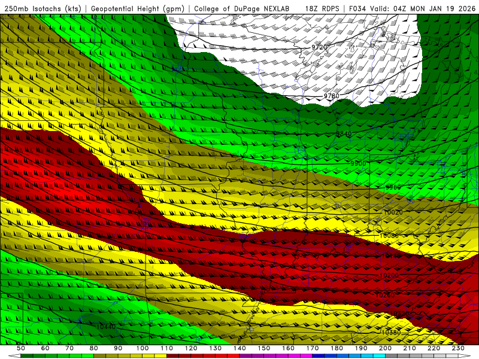The height and width of the screenshot is (359, 479).
Task: Click the 210 value on the colorbar scale
Action: 410,348
